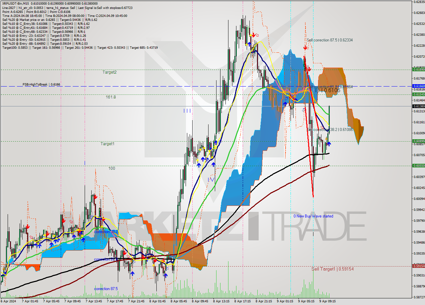
Task: Click the '9 Apr 01:15' time axis label
Action: point(285,301)
